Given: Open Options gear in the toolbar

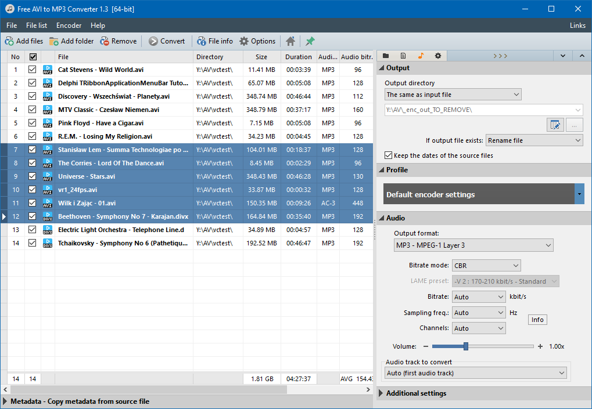Looking at the screenshot, I should point(244,41).
